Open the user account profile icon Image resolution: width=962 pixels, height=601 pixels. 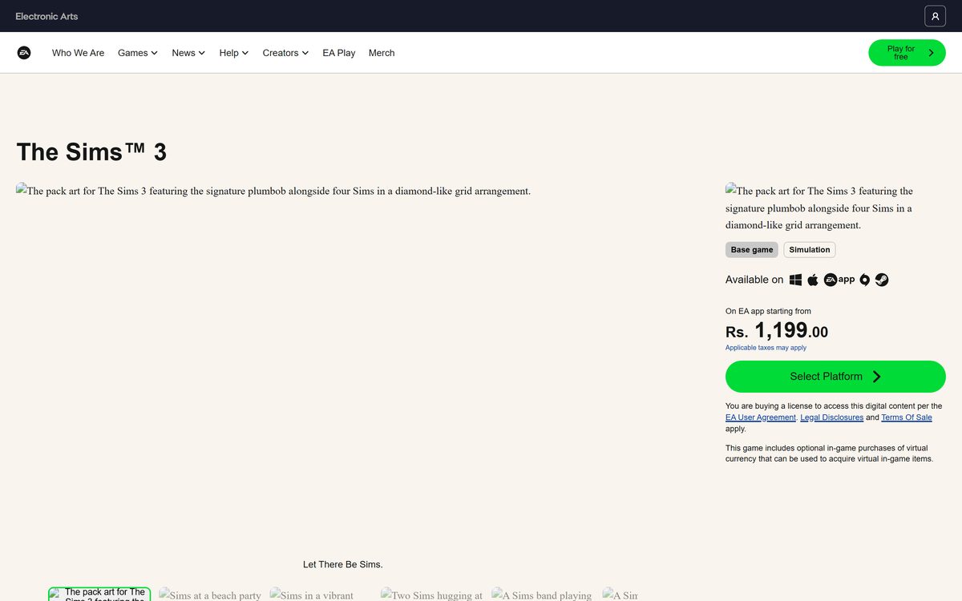pyautogui.click(x=935, y=16)
